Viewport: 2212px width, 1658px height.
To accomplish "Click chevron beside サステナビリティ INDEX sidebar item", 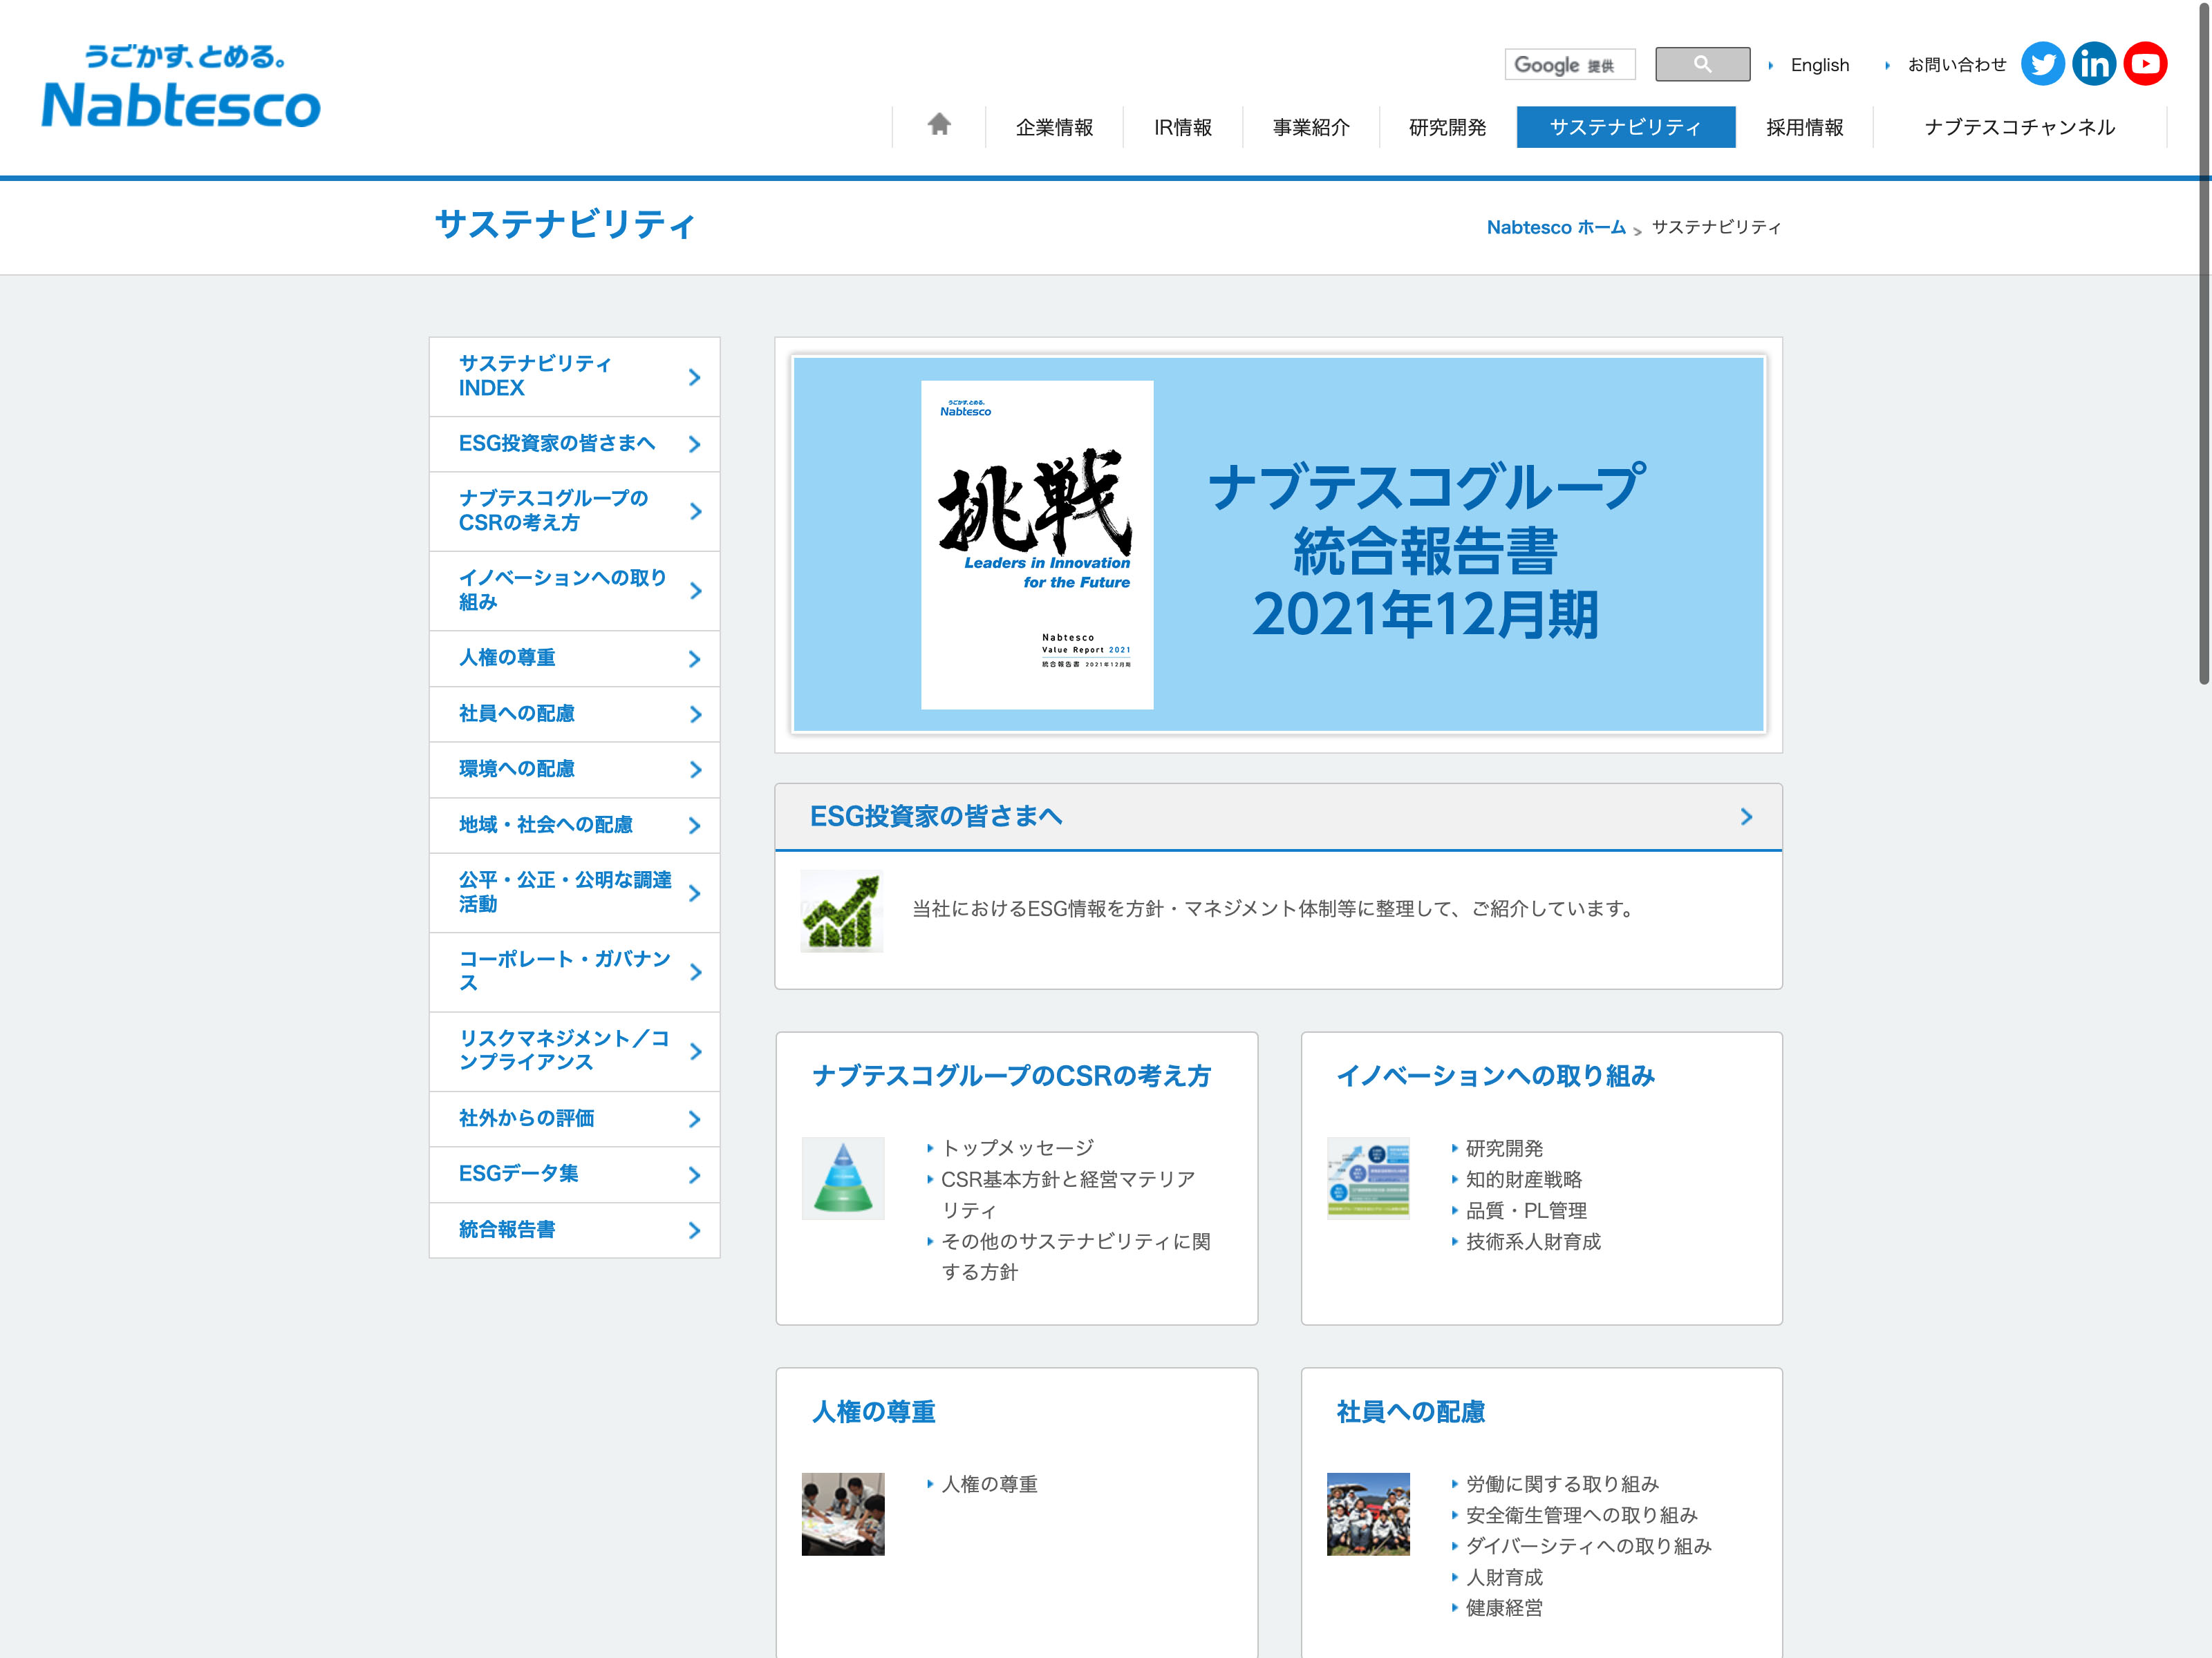I will [694, 377].
